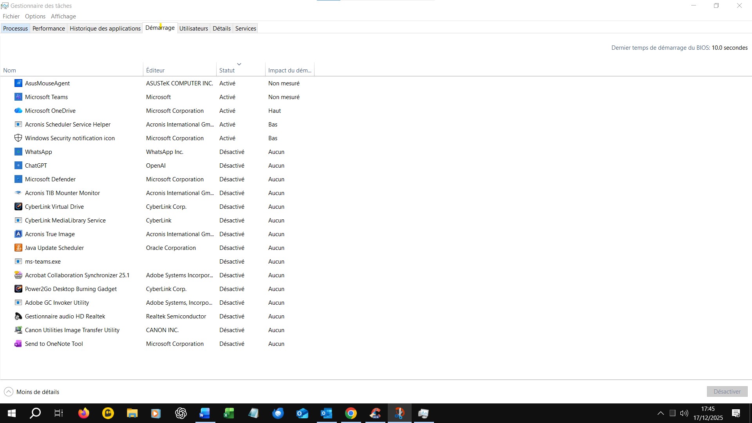
Task: Sort by the Éditeur column header
Action: (x=155, y=70)
